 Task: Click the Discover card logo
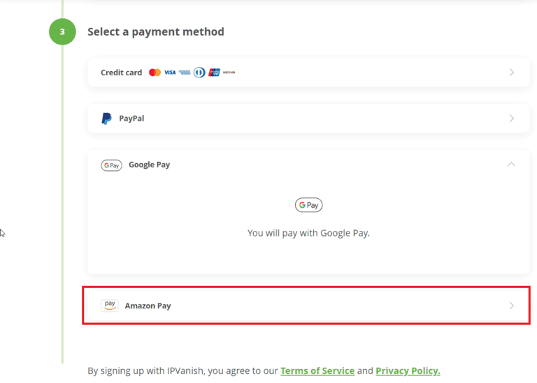tap(229, 73)
